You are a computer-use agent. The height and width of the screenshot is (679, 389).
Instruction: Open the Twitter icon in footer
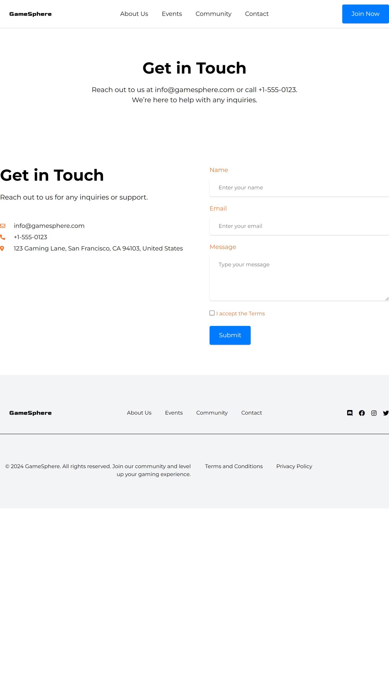coord(386,413)
